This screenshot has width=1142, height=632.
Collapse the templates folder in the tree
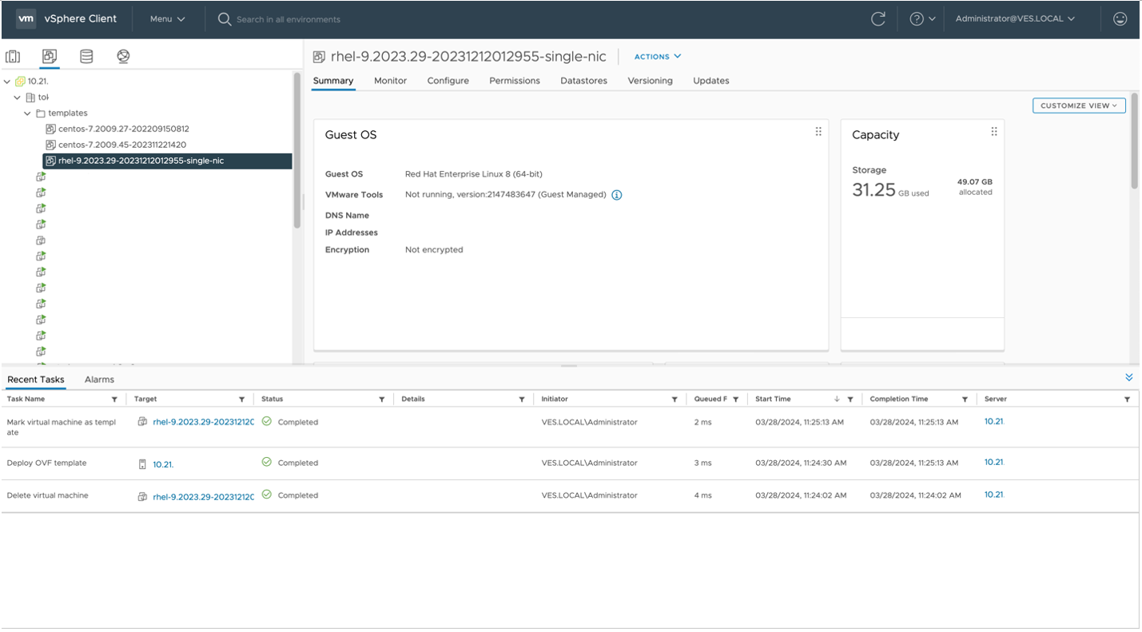click(x=26, y=113)
